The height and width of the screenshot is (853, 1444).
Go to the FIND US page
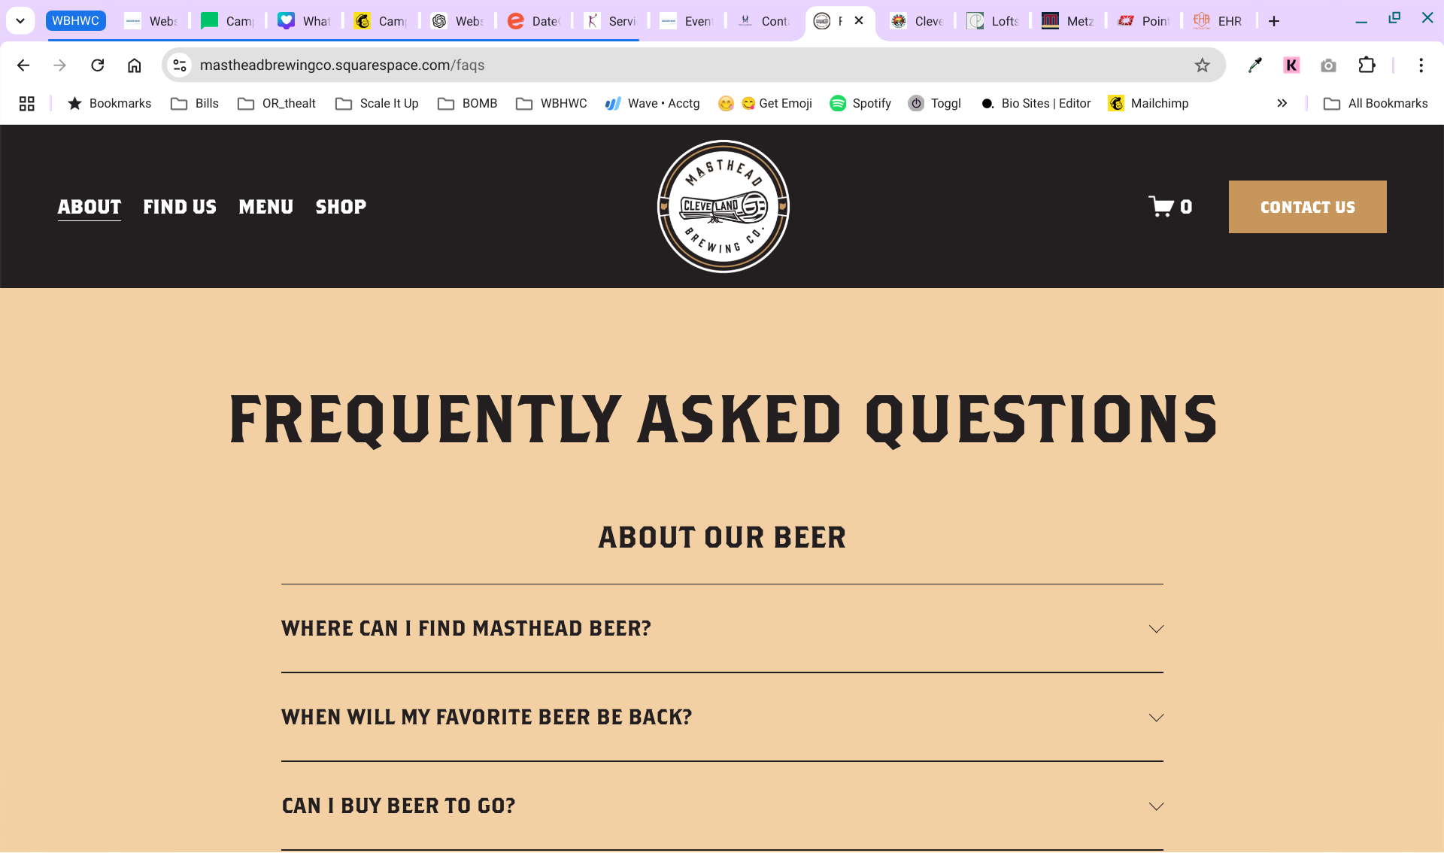click(180, 207)
